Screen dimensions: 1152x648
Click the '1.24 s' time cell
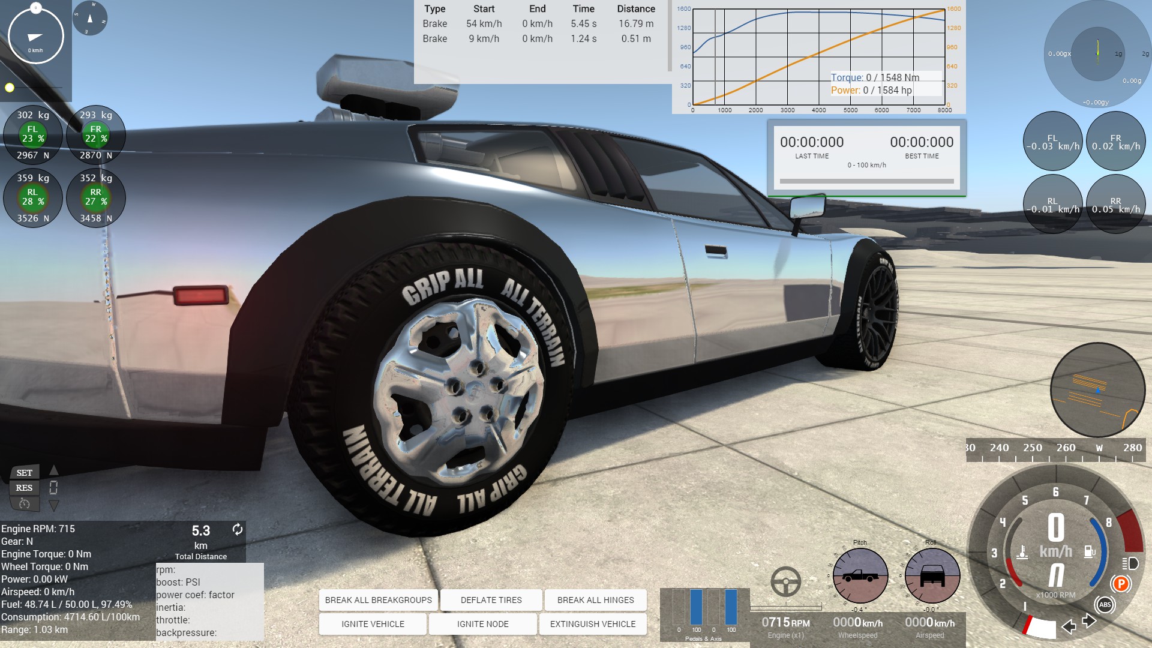pyautogui.click(x=583, y=38)
